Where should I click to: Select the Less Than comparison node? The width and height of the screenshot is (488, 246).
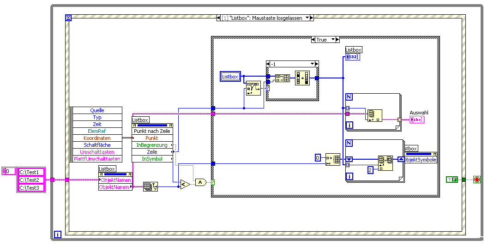click(x=185, y=185)
